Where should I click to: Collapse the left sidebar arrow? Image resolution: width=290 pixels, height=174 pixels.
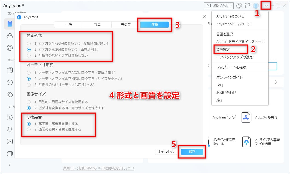(9, 165)
